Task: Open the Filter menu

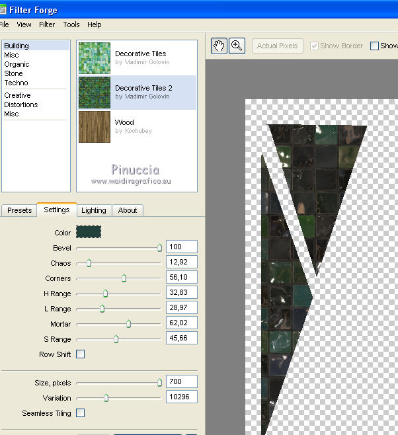Action: coord(47,24)
